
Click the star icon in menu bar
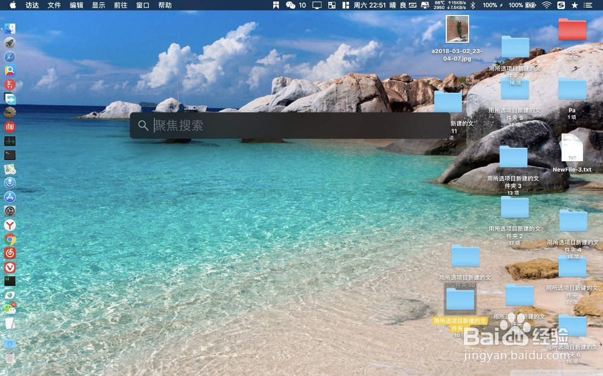[575, 5]
